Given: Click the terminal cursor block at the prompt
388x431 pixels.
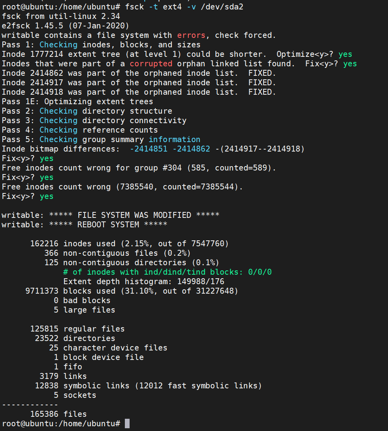Looking at the screenshot, I should [127, 424].
